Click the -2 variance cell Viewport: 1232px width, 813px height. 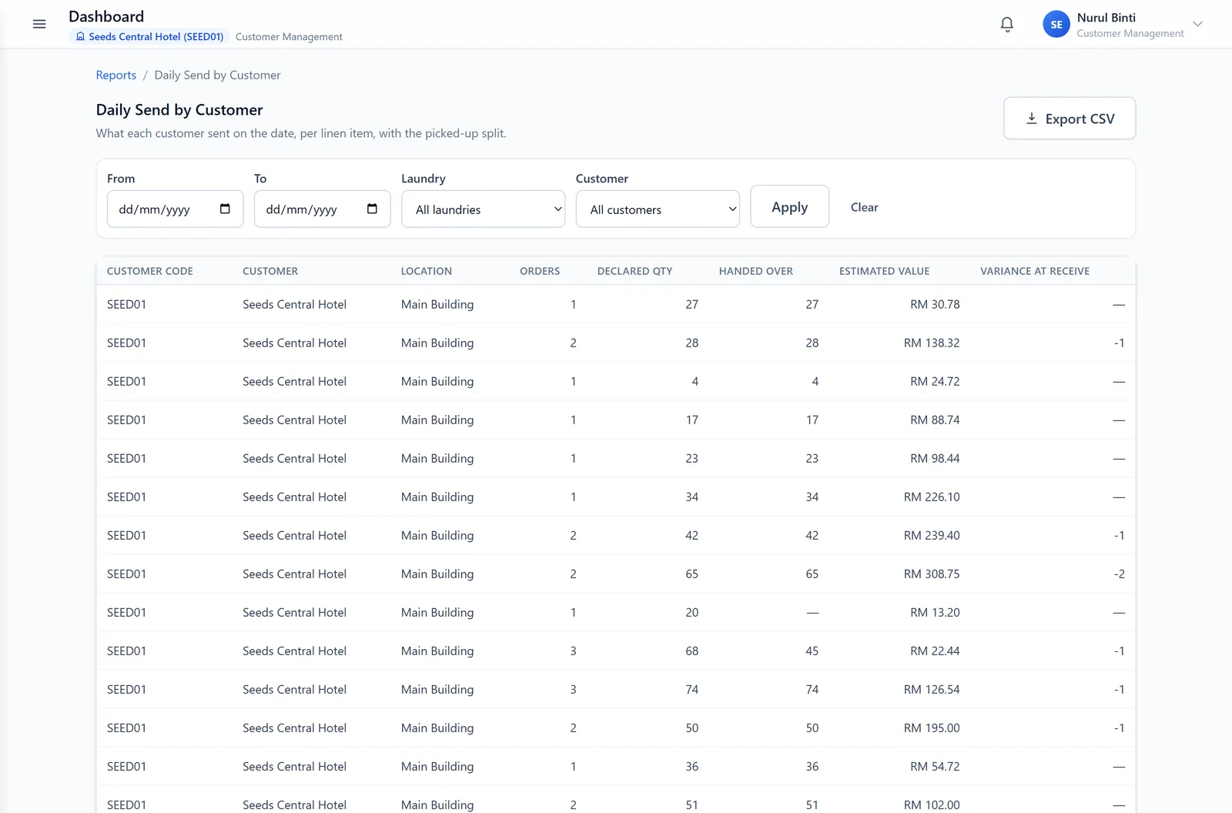(1119, 574)
